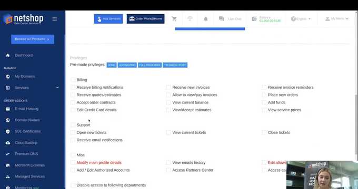358x189 pixels.
Task: Click the SSL Certificates shield icon
Action: pos(8,131)
